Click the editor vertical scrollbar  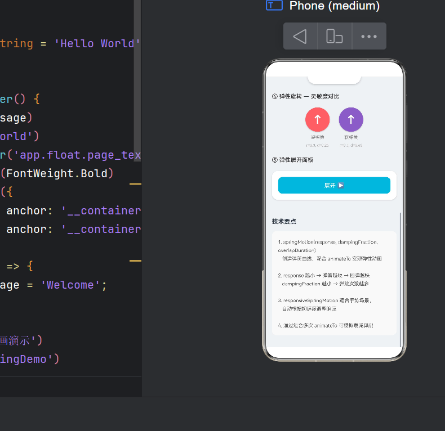tap(137, 80)
